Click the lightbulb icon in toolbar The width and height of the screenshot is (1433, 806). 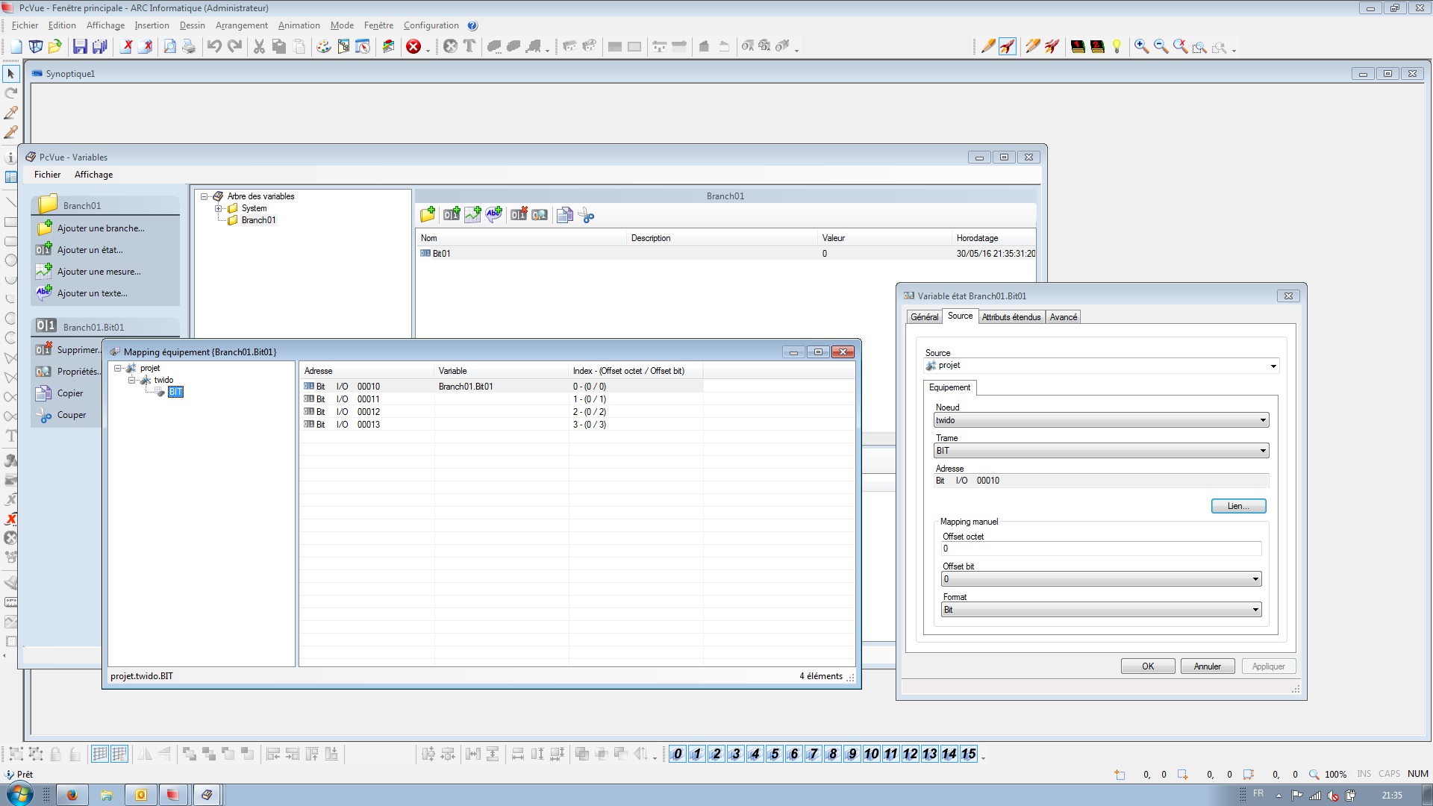1117,46
